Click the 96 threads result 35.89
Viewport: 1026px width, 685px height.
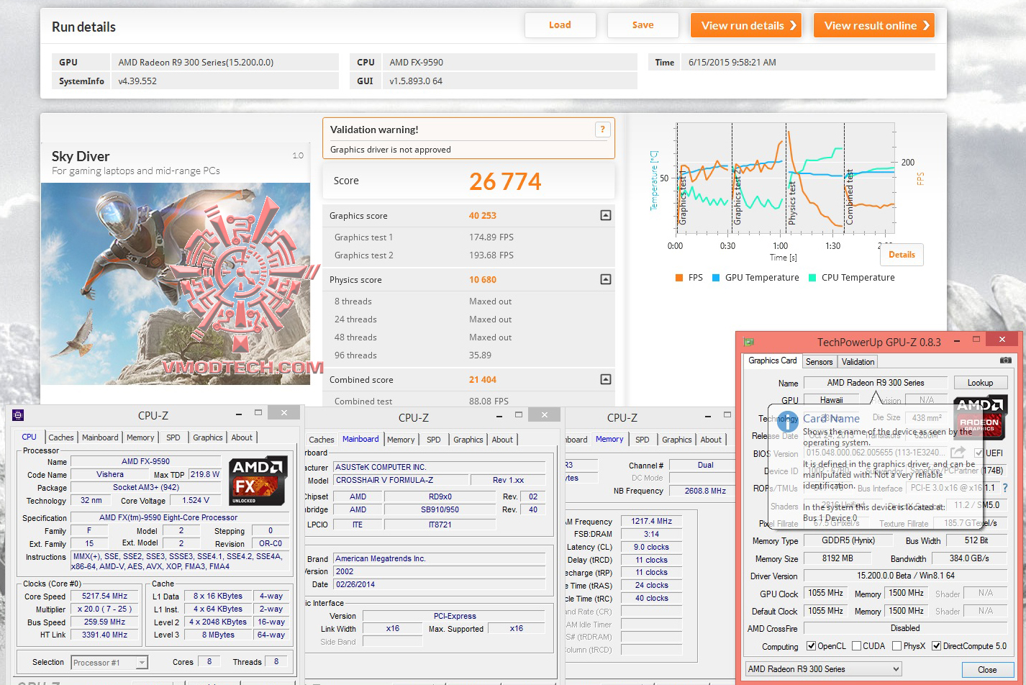tap(481, 355)
